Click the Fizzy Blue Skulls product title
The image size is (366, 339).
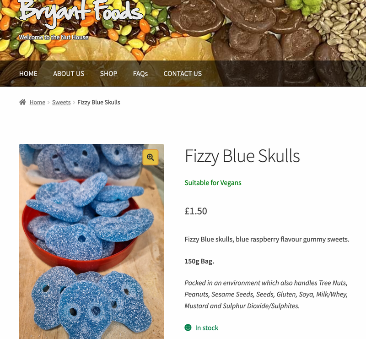242,156
